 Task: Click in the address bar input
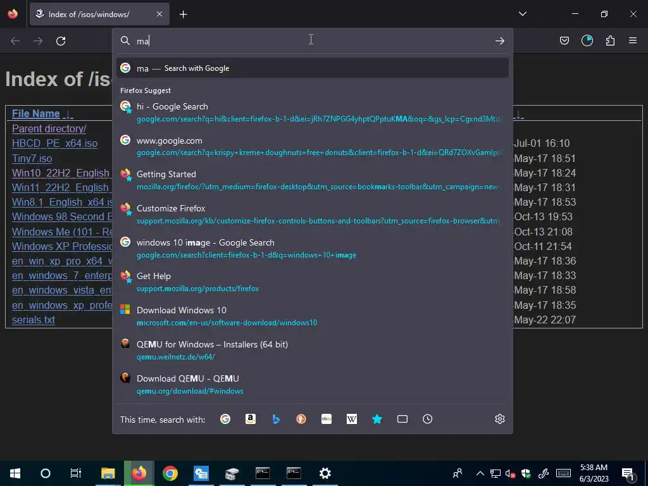(x=312, y=41)
